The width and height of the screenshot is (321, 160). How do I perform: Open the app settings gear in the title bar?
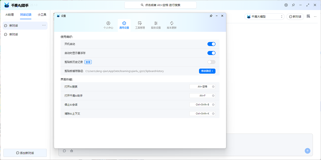click(286, 5)
